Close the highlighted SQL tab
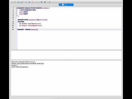 [x=60, y=5]
